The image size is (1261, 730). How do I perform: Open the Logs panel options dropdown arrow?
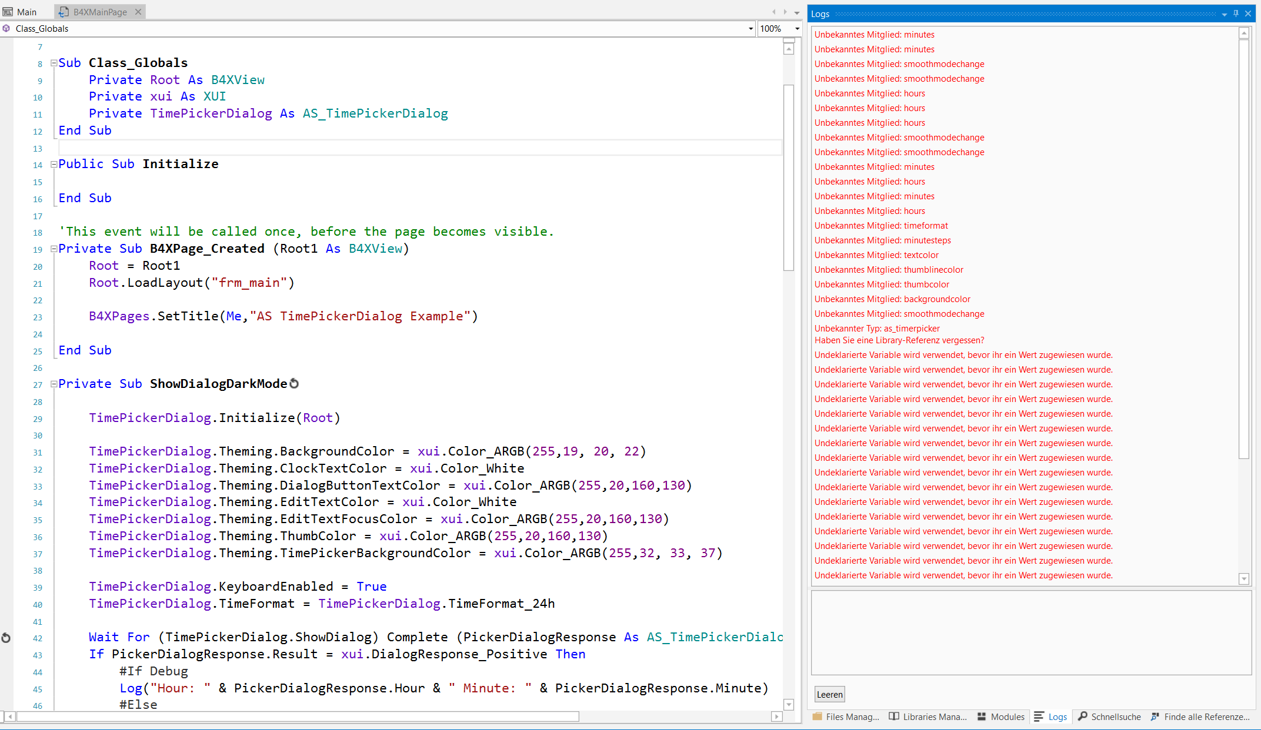point(1224,14)
